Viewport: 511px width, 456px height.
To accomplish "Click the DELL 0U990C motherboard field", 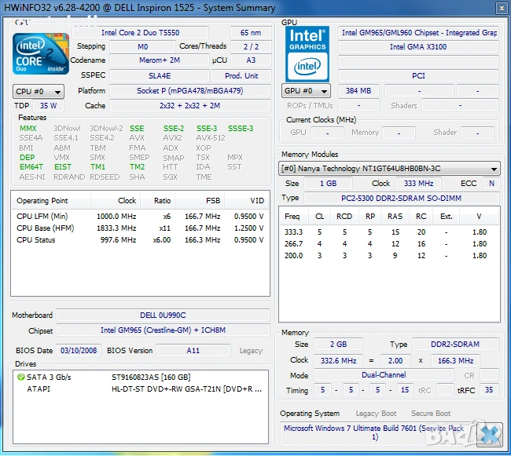I will click(x=162, y=316).
